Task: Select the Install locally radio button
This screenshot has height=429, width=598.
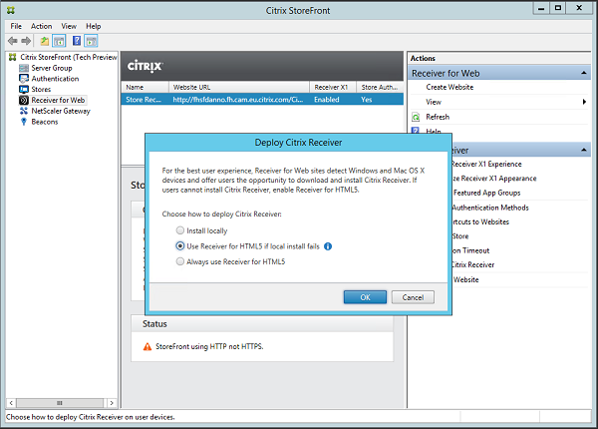Action: (179, 230)
